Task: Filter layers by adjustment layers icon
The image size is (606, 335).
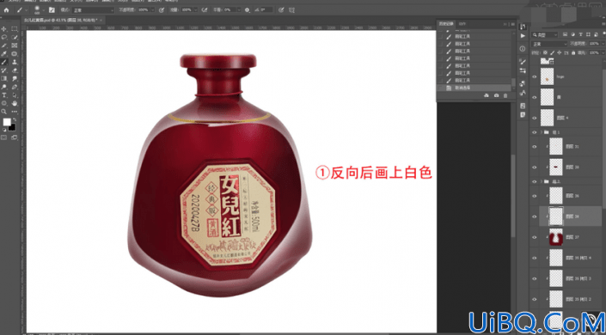Action: click(573, 34)
